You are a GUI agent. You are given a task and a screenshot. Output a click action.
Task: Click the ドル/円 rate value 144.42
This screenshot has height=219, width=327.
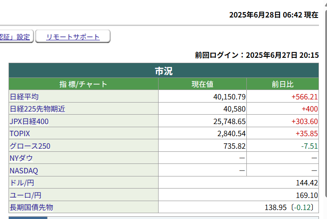tap(307, 183)
